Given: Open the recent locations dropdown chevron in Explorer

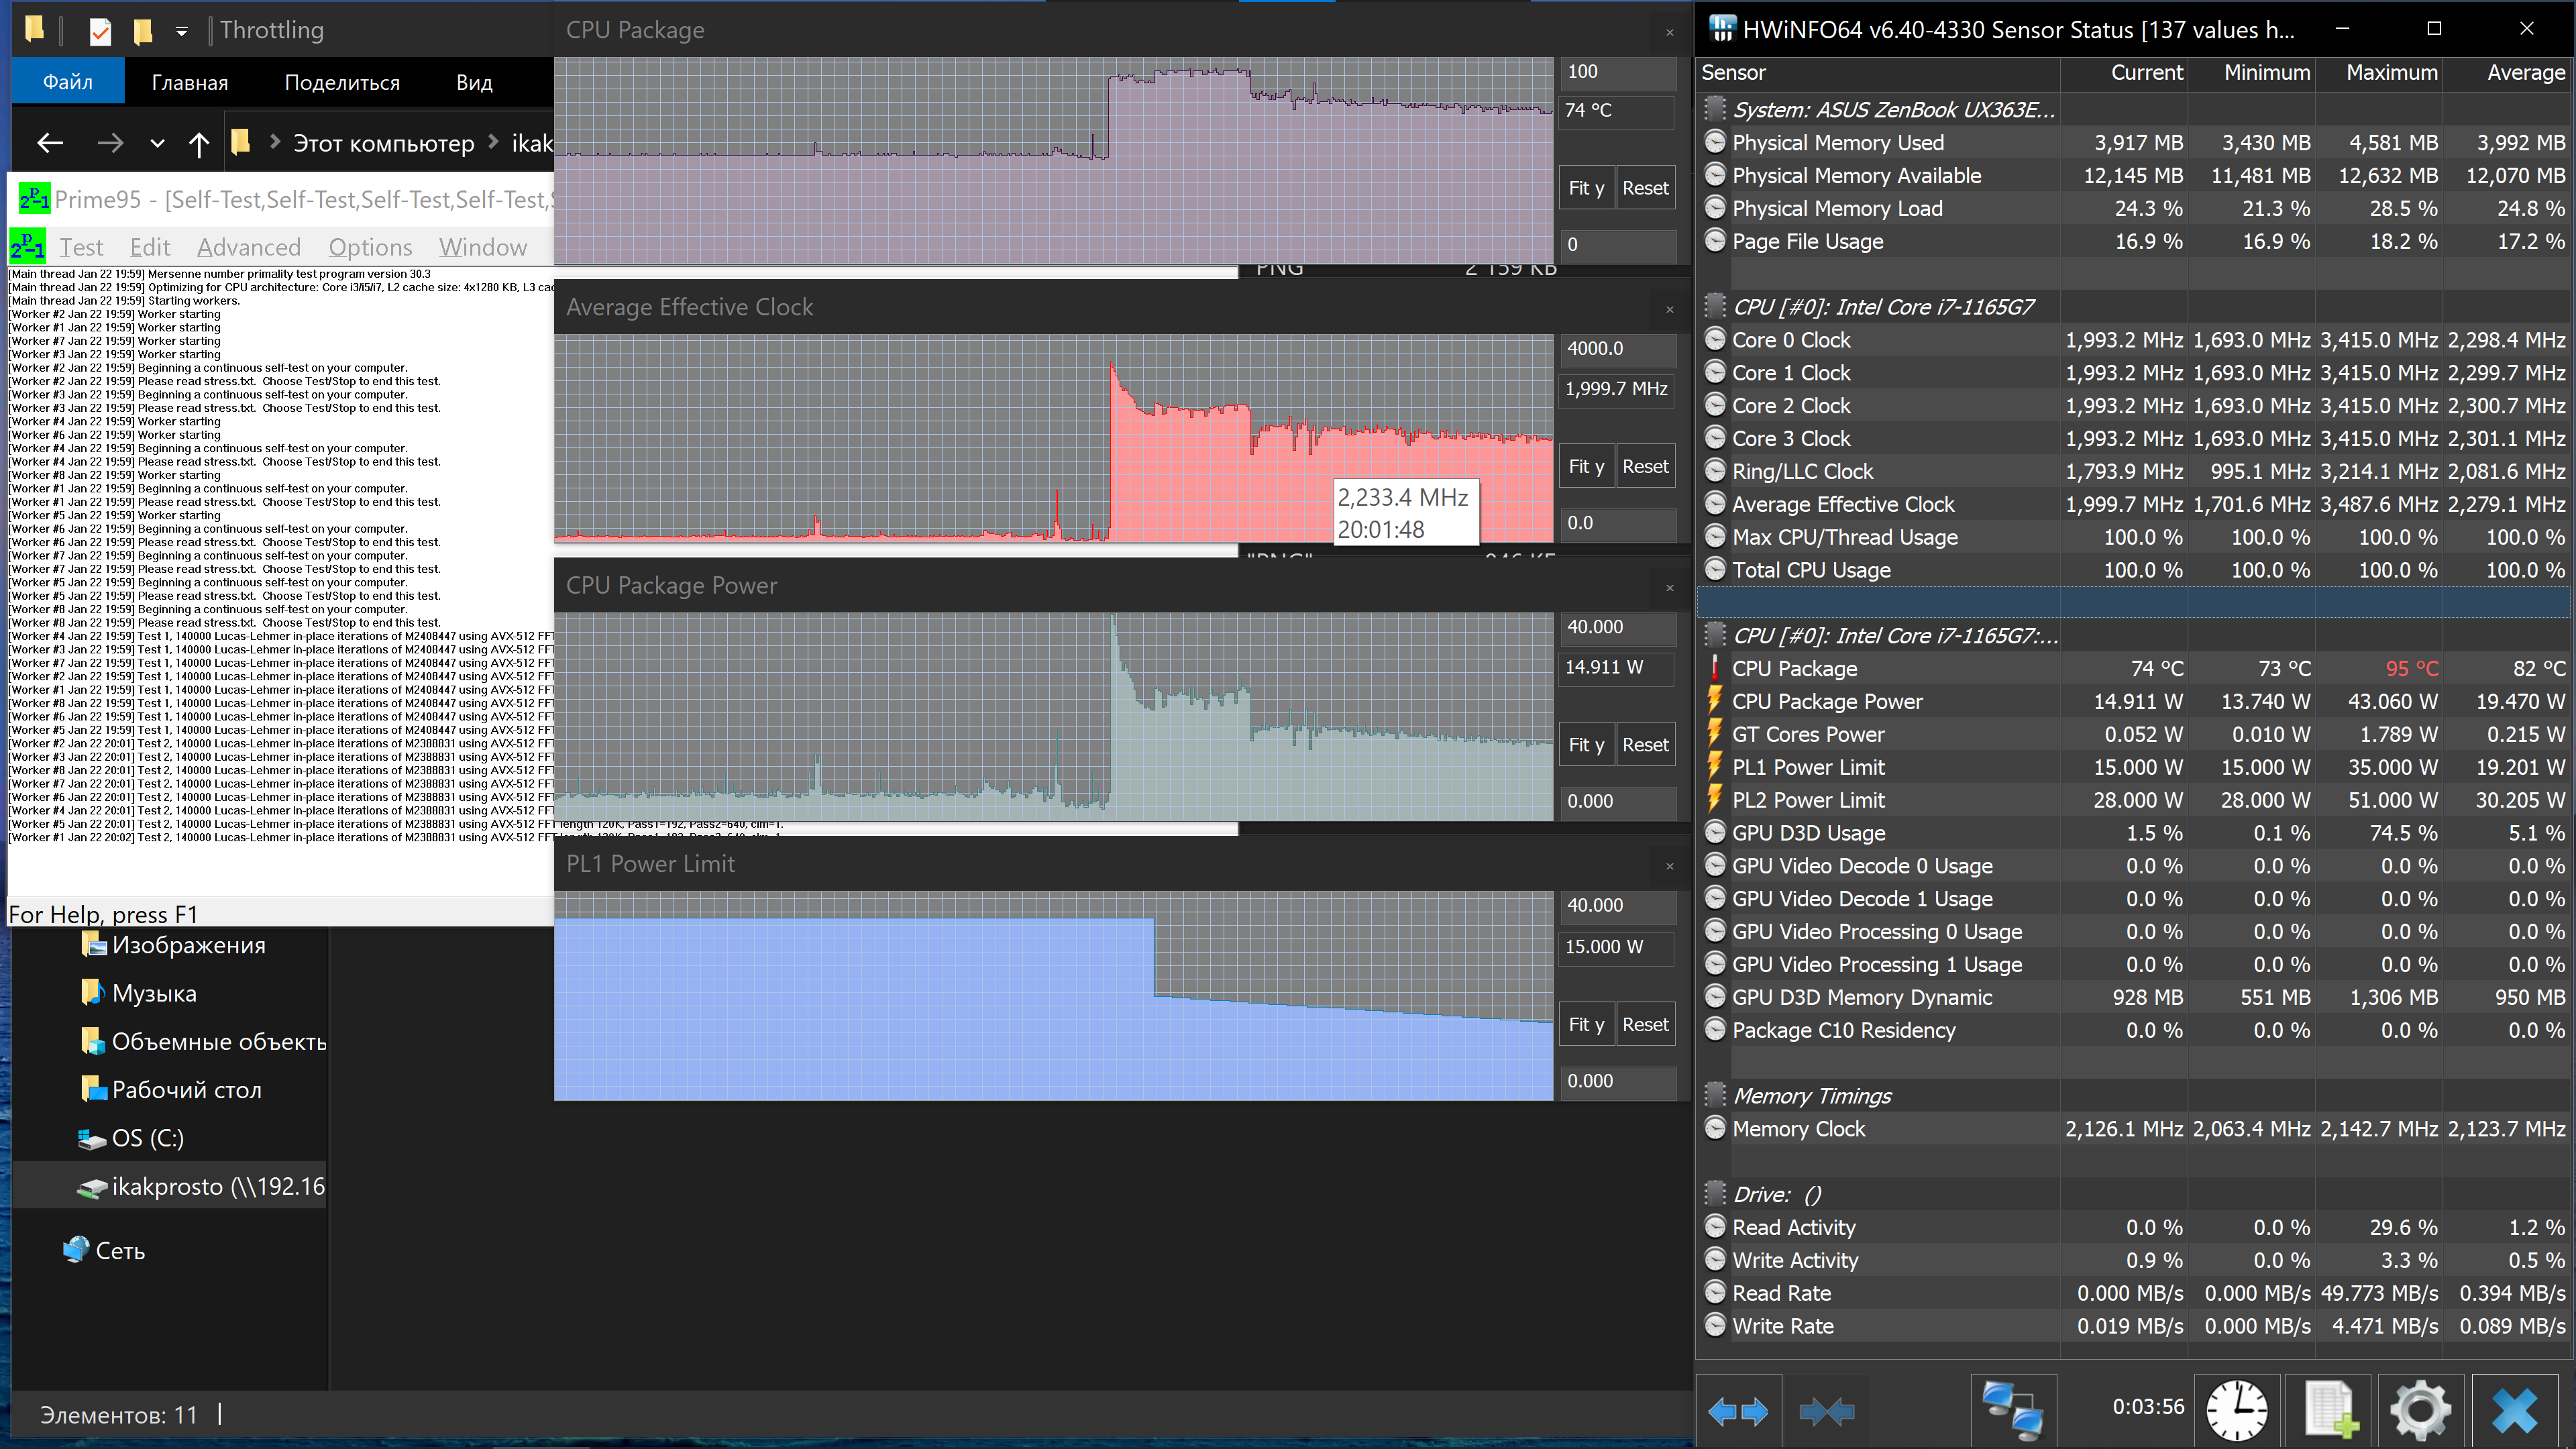Looking at the screenshot, I should click(x=157, y=143).
